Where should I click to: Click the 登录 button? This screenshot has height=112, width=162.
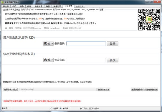click(x=113, y=44)
